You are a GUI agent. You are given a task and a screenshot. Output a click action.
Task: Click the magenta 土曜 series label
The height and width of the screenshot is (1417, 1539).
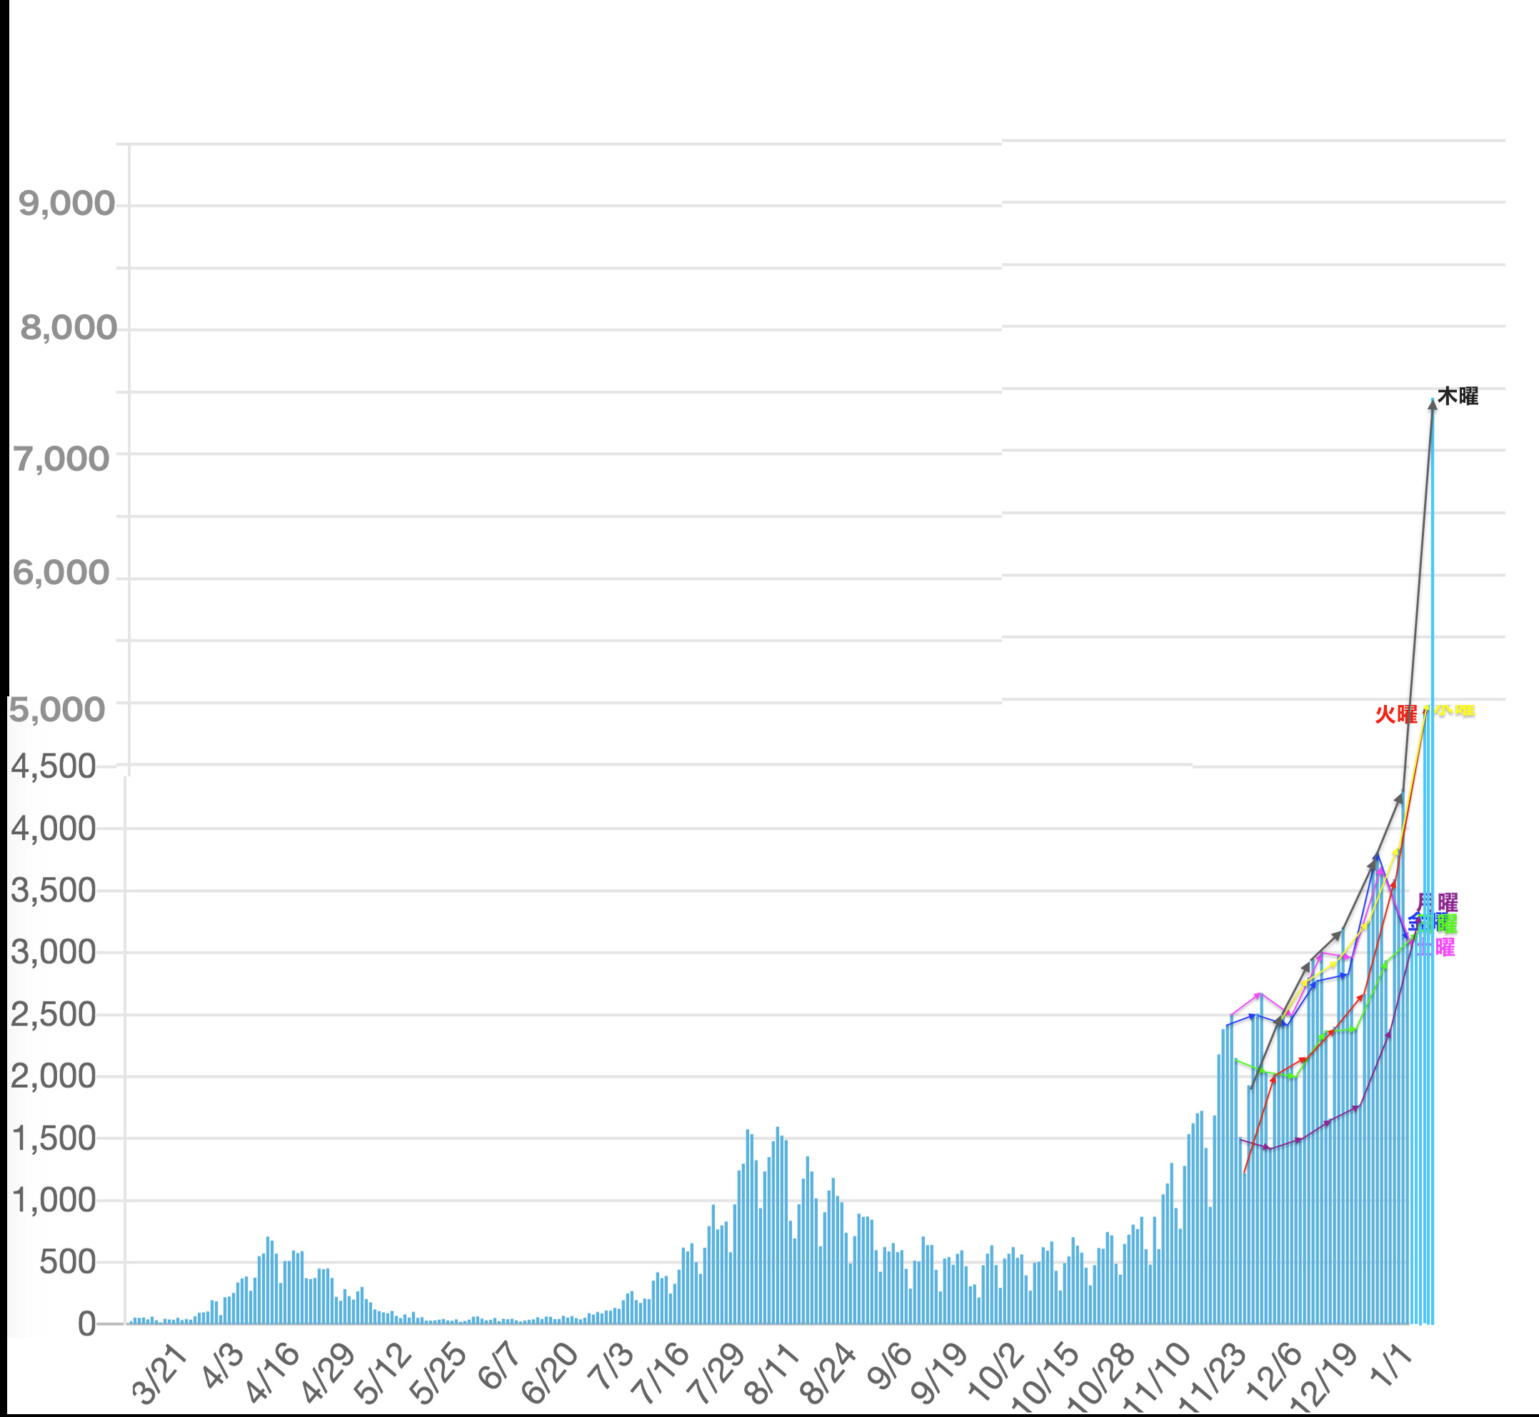click(1437, 948)
